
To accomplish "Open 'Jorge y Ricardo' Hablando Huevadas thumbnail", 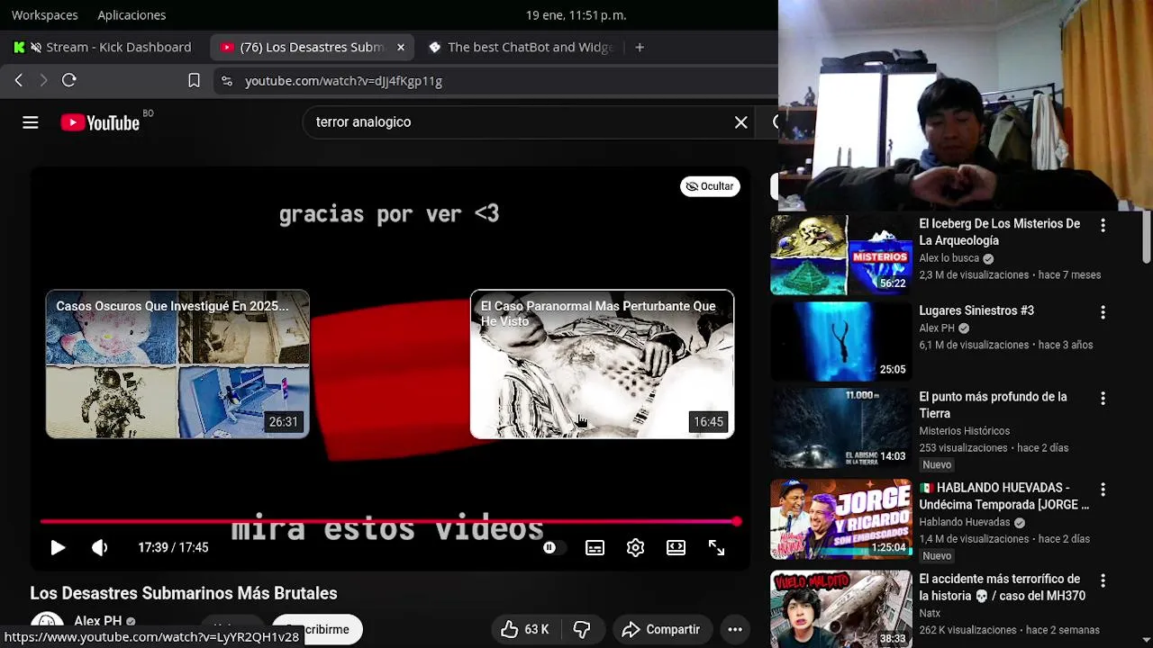I will [841, 519].
